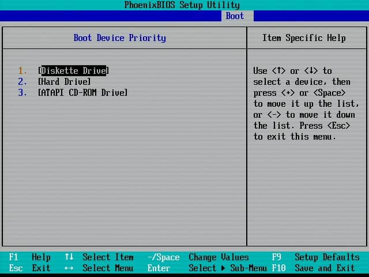Click the Select Item label
369x277 pixels.
[x=108, y=257]
